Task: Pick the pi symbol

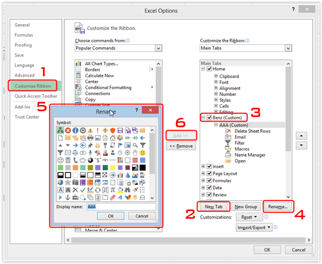Action: click(x=113, y=190)
